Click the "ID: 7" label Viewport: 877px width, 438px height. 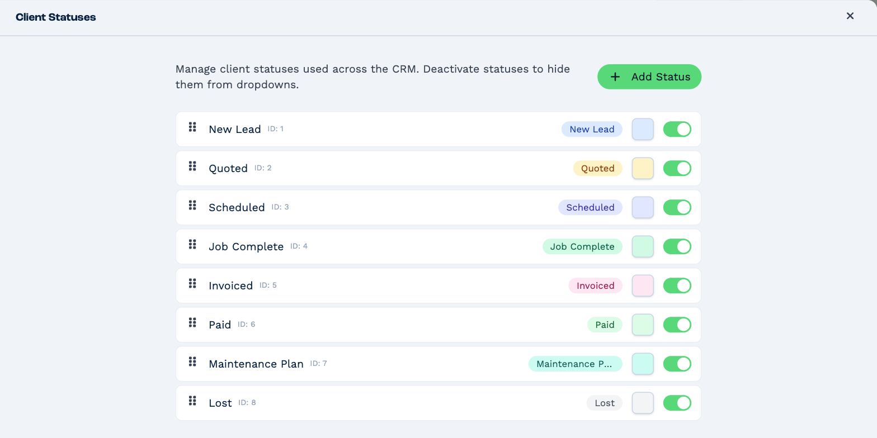[318, 363]
